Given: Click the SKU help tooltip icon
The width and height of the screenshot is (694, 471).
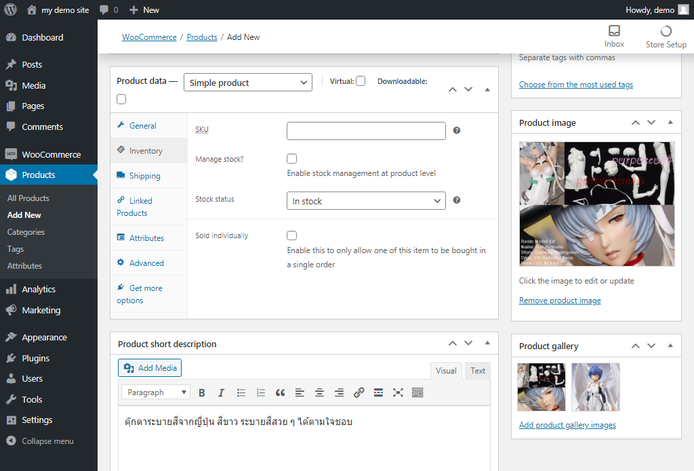Looking at the screenshot, I should coord(457,131).
